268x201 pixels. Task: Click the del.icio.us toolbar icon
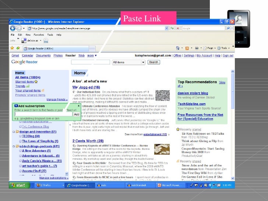24,40
